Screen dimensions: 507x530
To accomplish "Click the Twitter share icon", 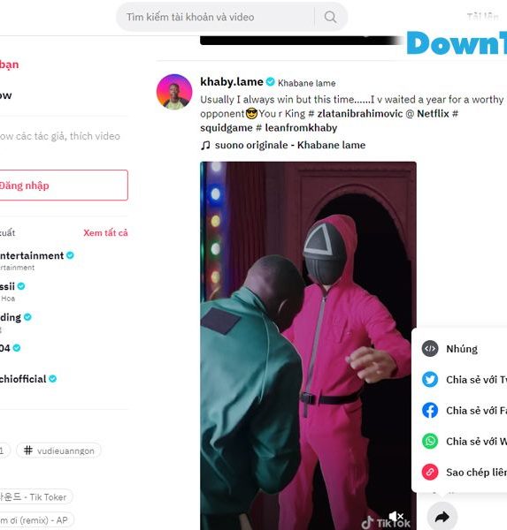I will 430,380.
